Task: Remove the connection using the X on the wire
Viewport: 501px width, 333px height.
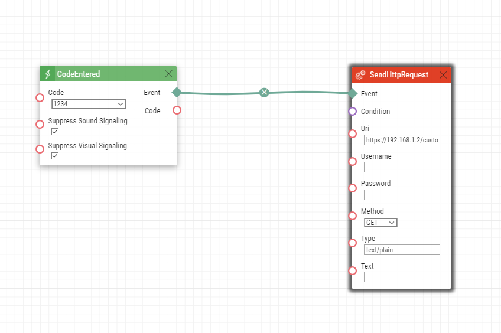Action: (264, 92)
